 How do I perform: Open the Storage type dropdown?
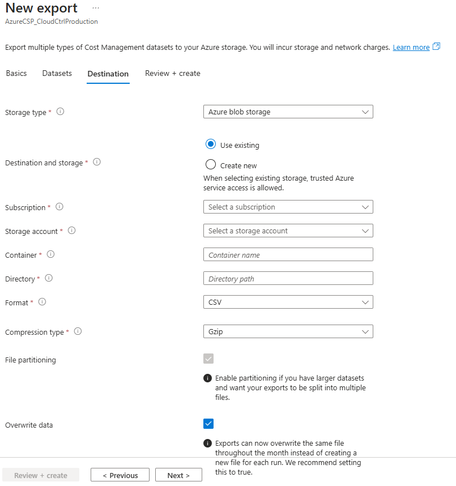click(x=288, y=112)
